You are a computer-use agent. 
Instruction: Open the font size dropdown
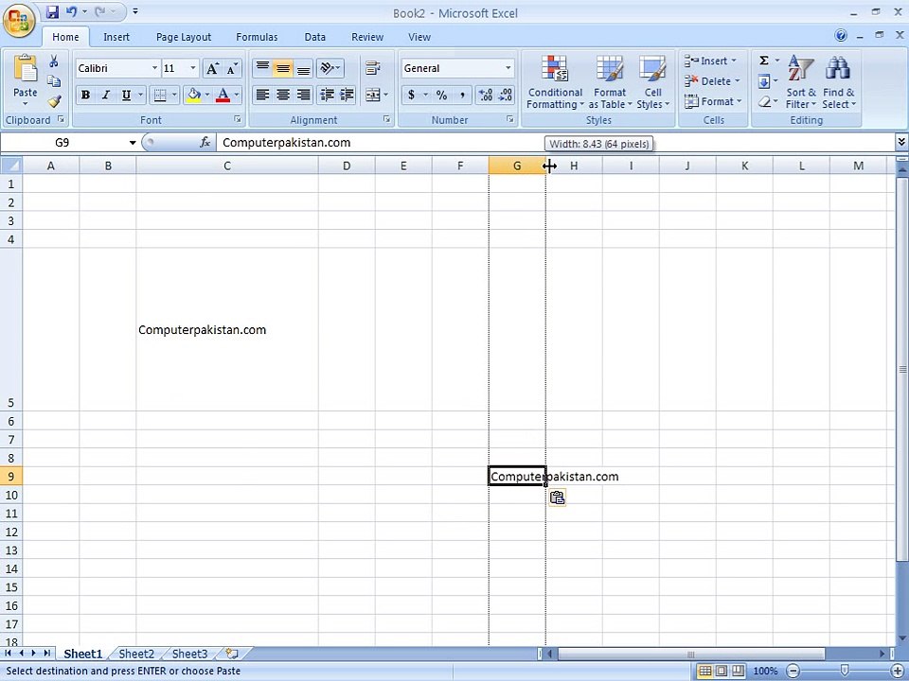tap(193, 68)
